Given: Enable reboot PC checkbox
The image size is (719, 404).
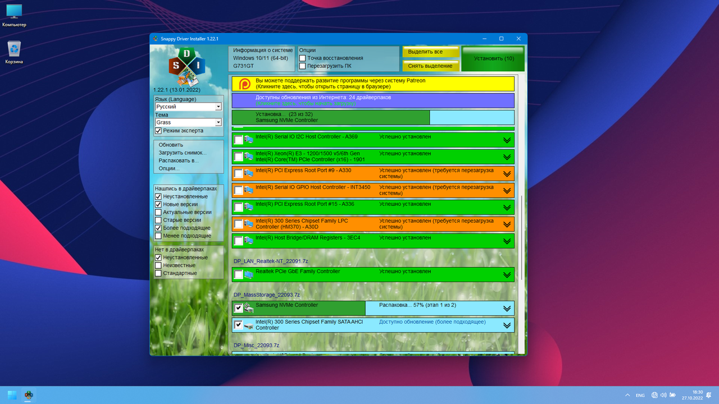Looking at the screenshot, I should (302, 66).
